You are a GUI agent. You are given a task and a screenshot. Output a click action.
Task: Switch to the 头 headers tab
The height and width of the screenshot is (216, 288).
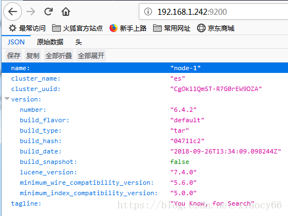(x=78, y=42)
